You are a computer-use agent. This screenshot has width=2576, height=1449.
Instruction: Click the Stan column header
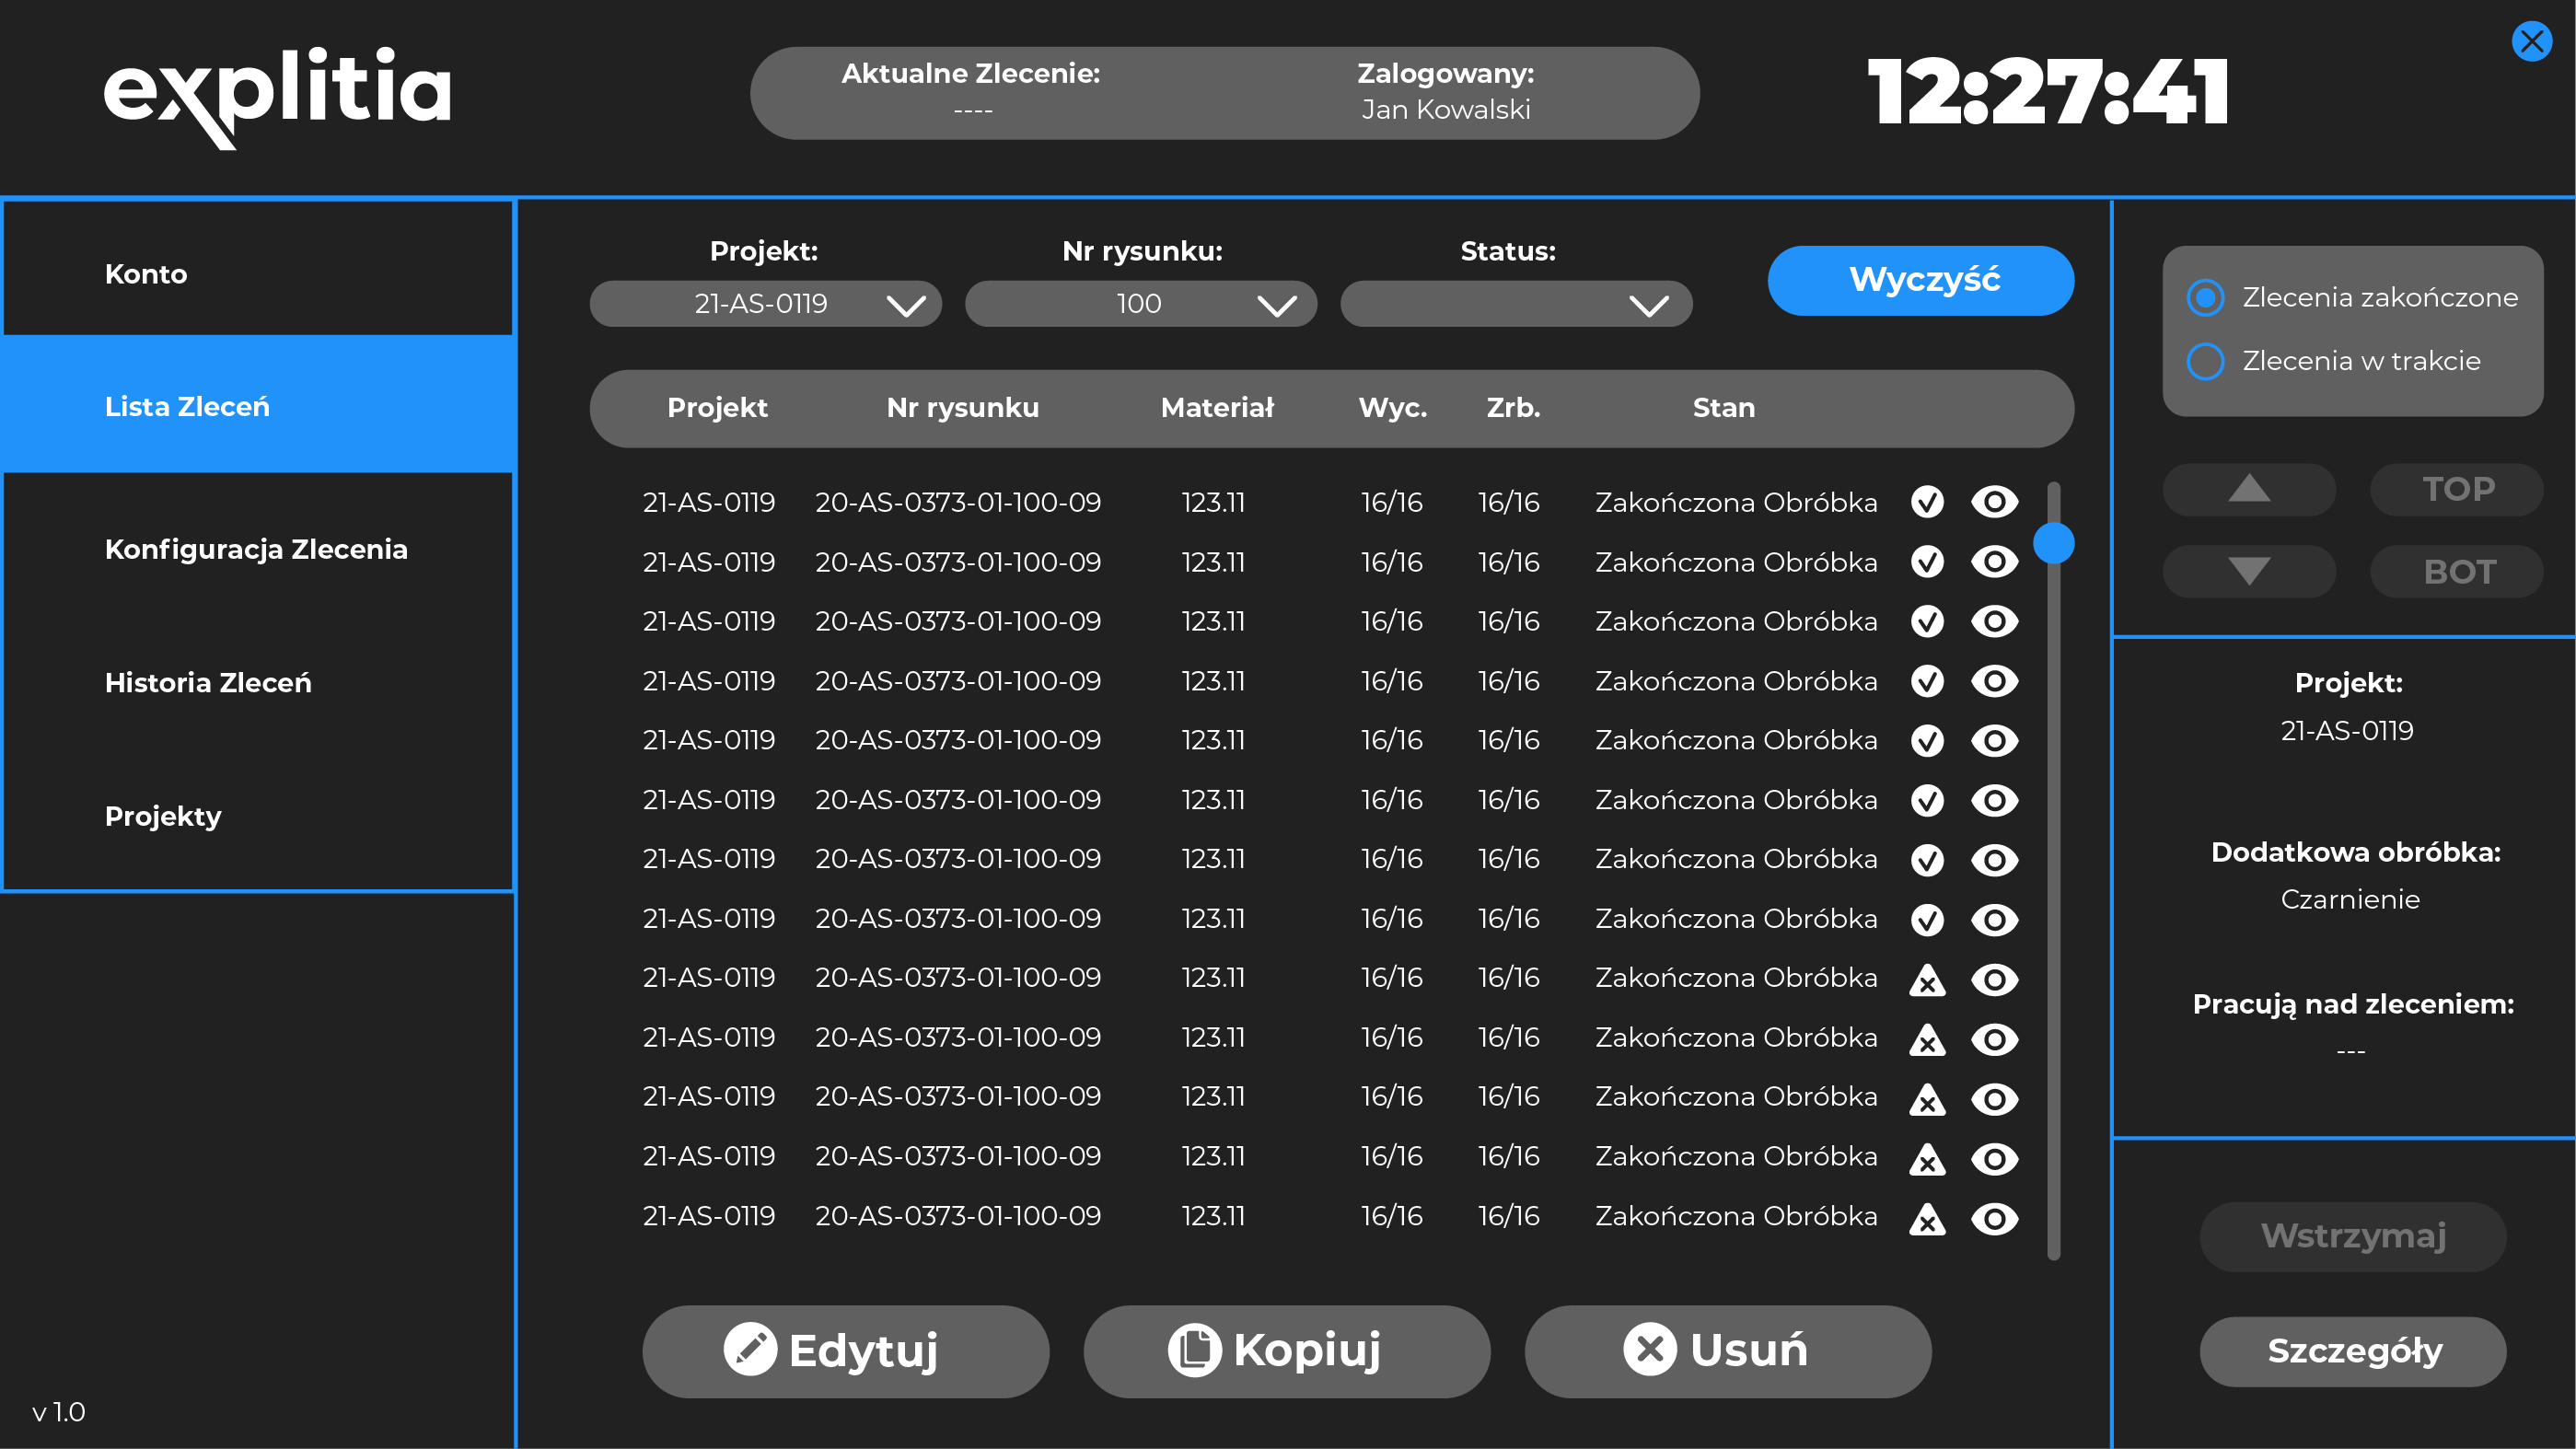coord(1723,408)
